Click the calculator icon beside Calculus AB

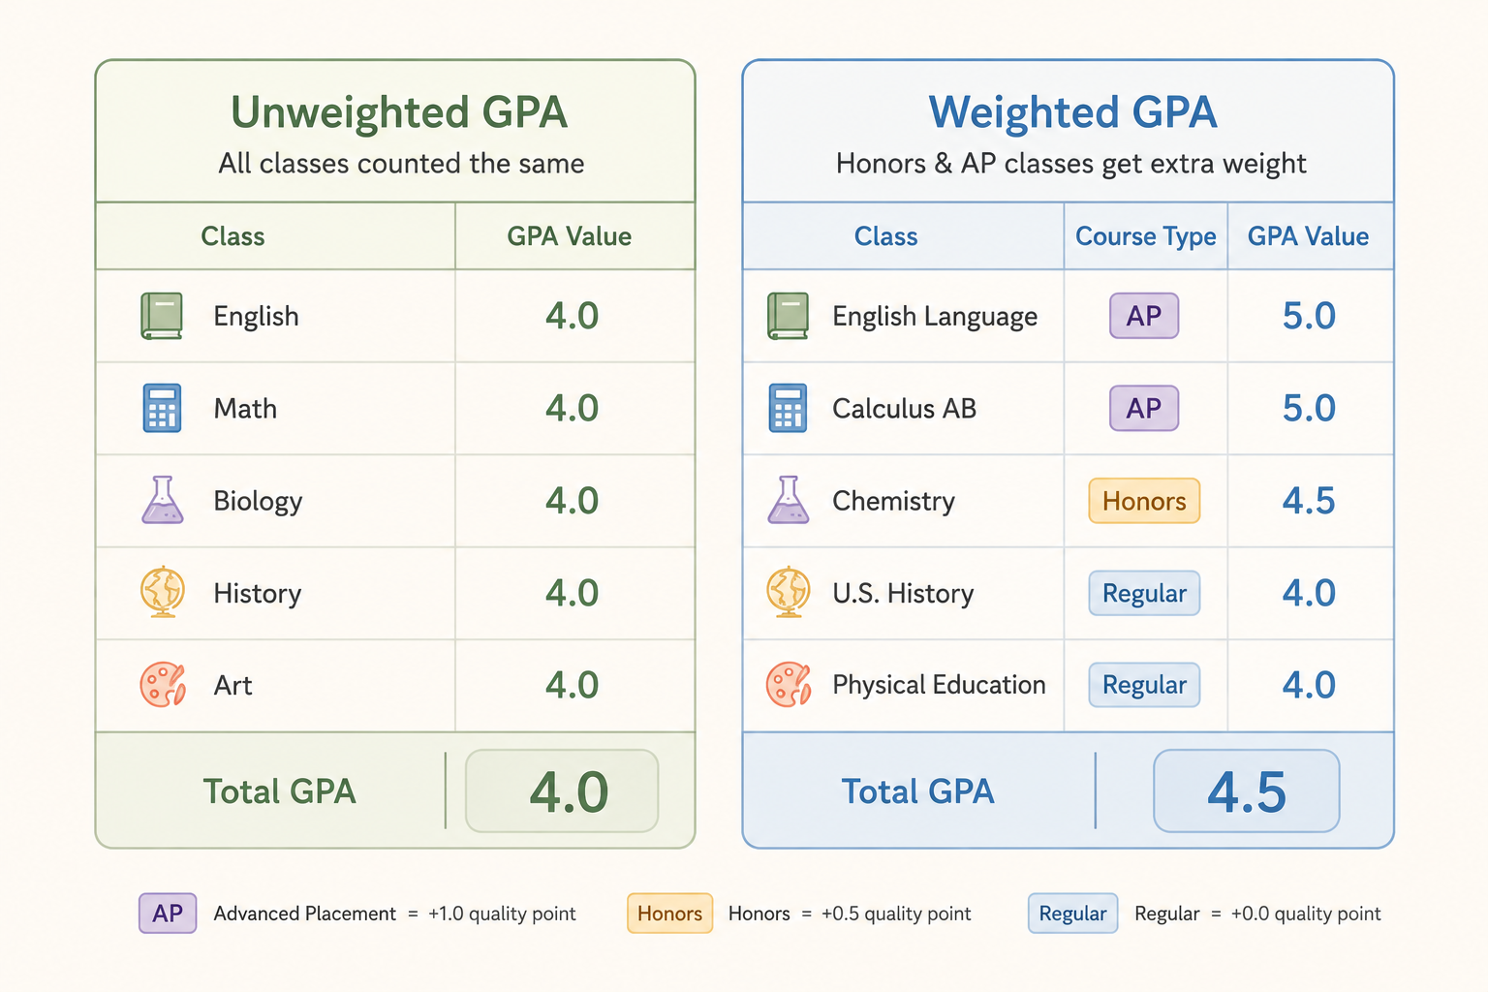788,408
